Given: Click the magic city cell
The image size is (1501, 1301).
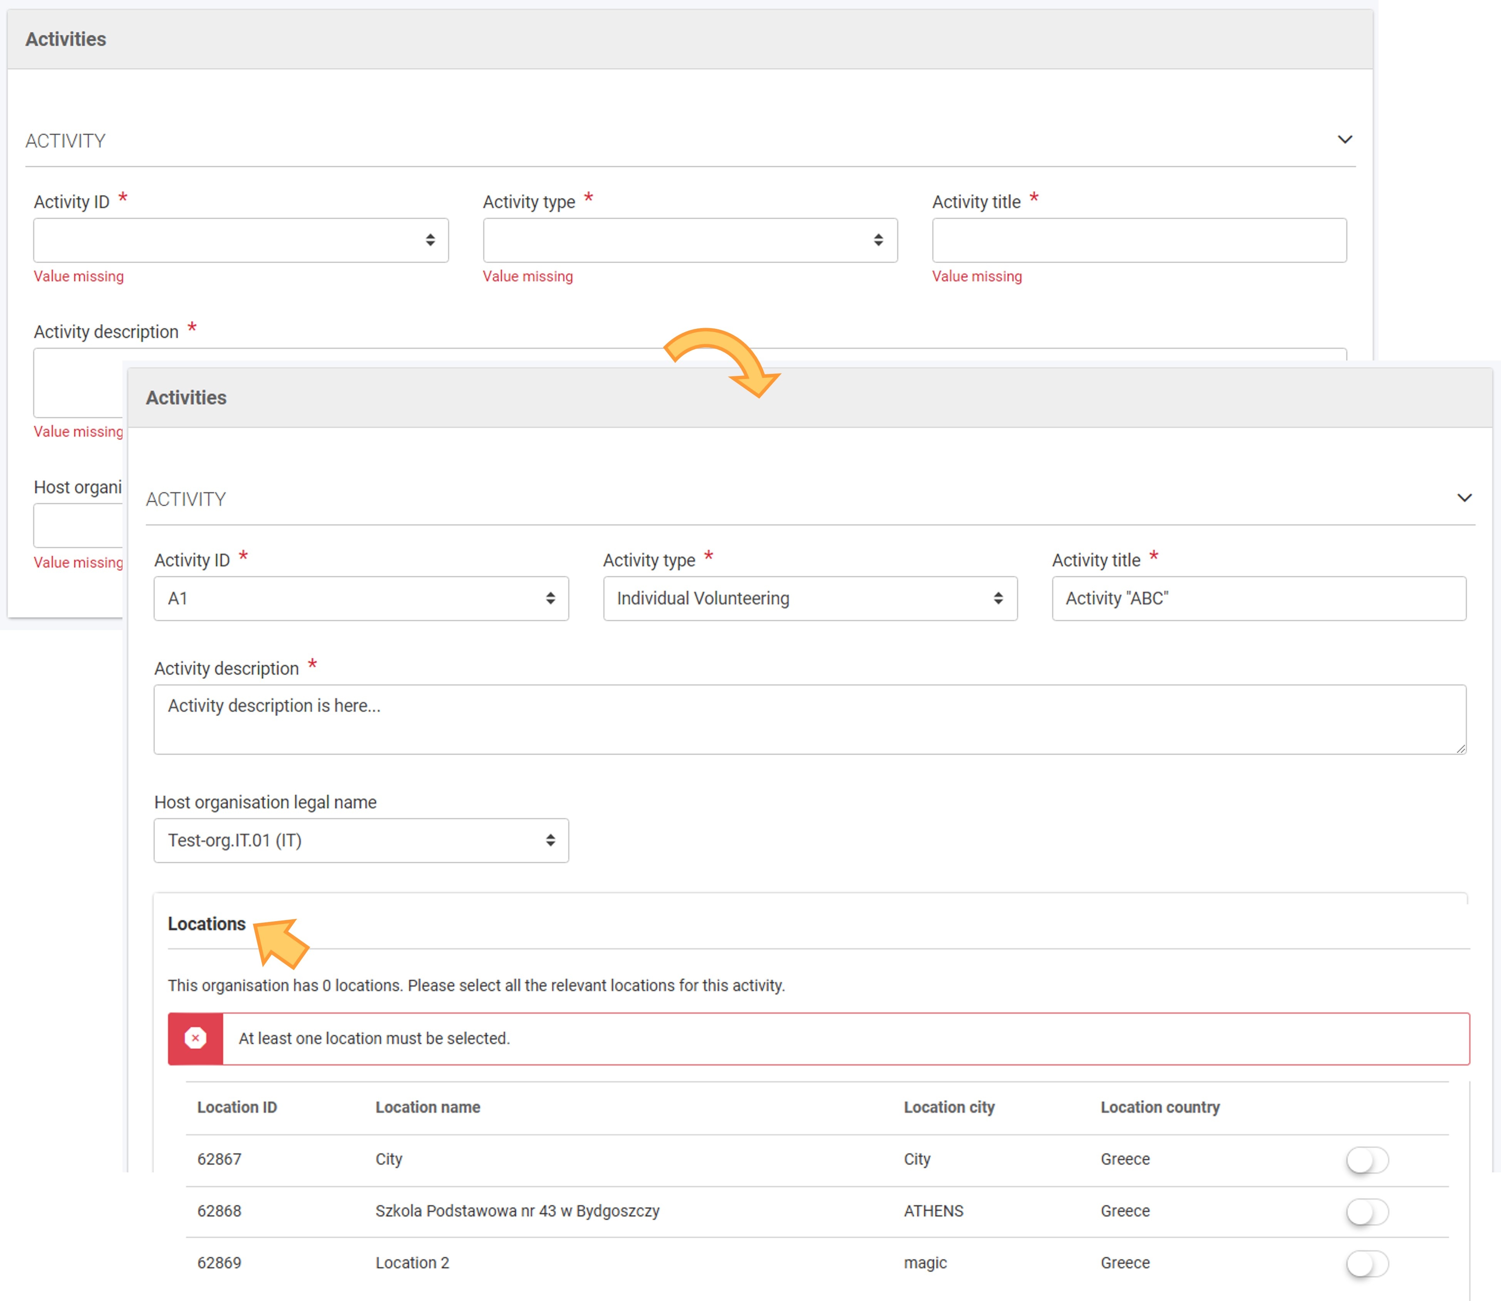Looking at the screenshot, I should (925, 1263).
